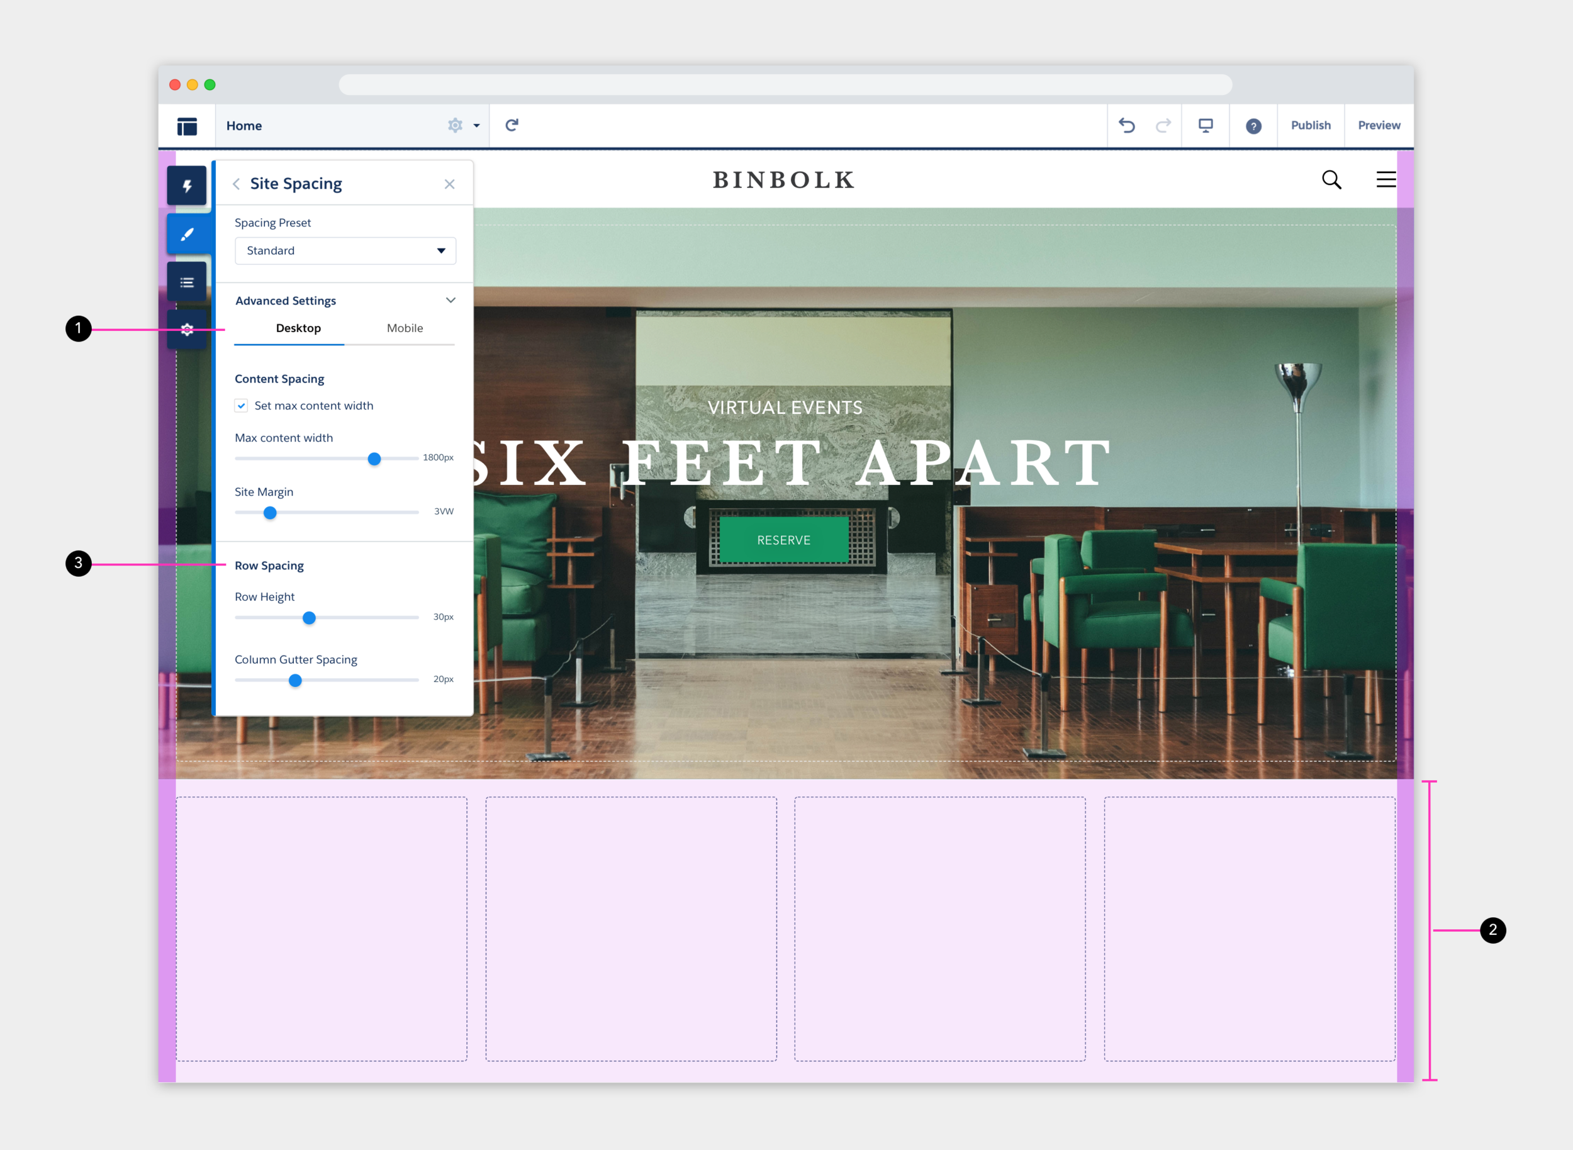Image resolution: width=1573 pixels, height=1150 pixels.
Task: Open the desktop view mode icon
Action: [1206, 125]
